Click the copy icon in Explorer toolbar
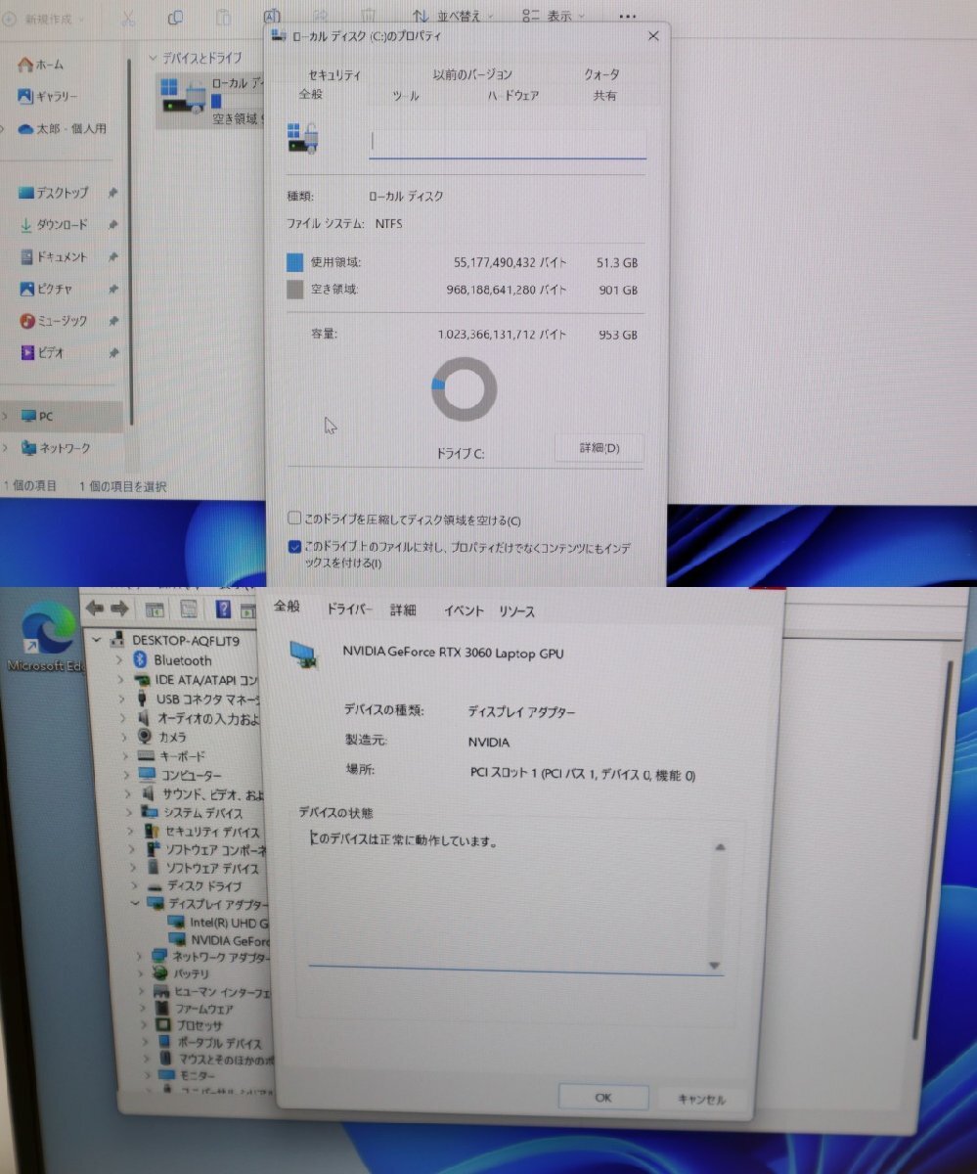 pyautogui.click(x=175, y=18)
